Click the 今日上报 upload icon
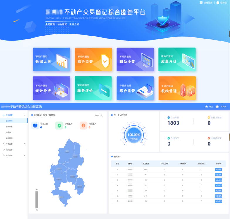 tap(35, 126)
